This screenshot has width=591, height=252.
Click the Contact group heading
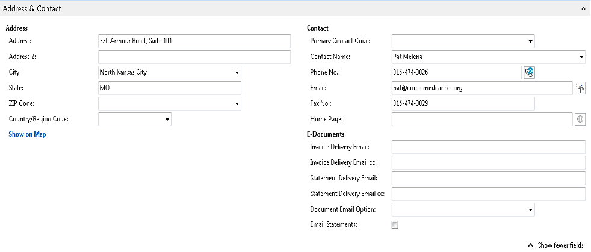[318, 28]
